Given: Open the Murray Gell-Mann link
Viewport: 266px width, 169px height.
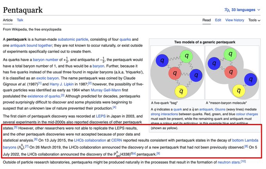Looking at the screenshot, I should (106, 90).
